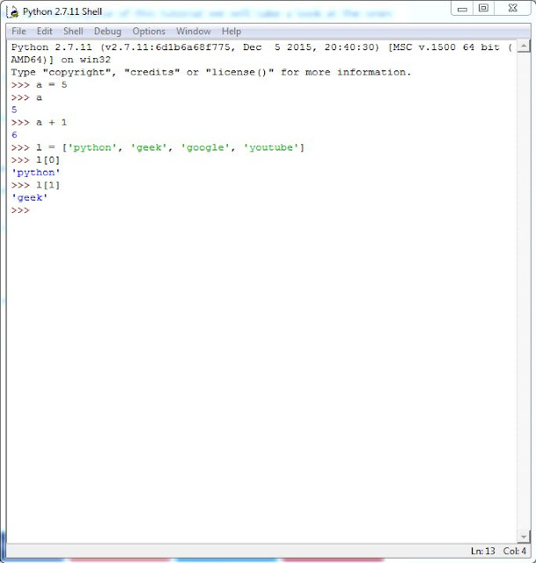Click the 'l[1]' input line
This screenshot has height=563, width=536.
click(48, 186)
